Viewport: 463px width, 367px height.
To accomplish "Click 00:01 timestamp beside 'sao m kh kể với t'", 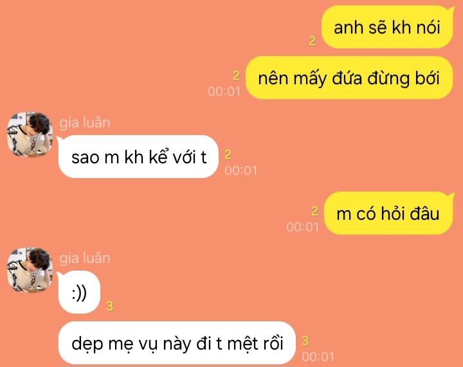I will point(241,170).
